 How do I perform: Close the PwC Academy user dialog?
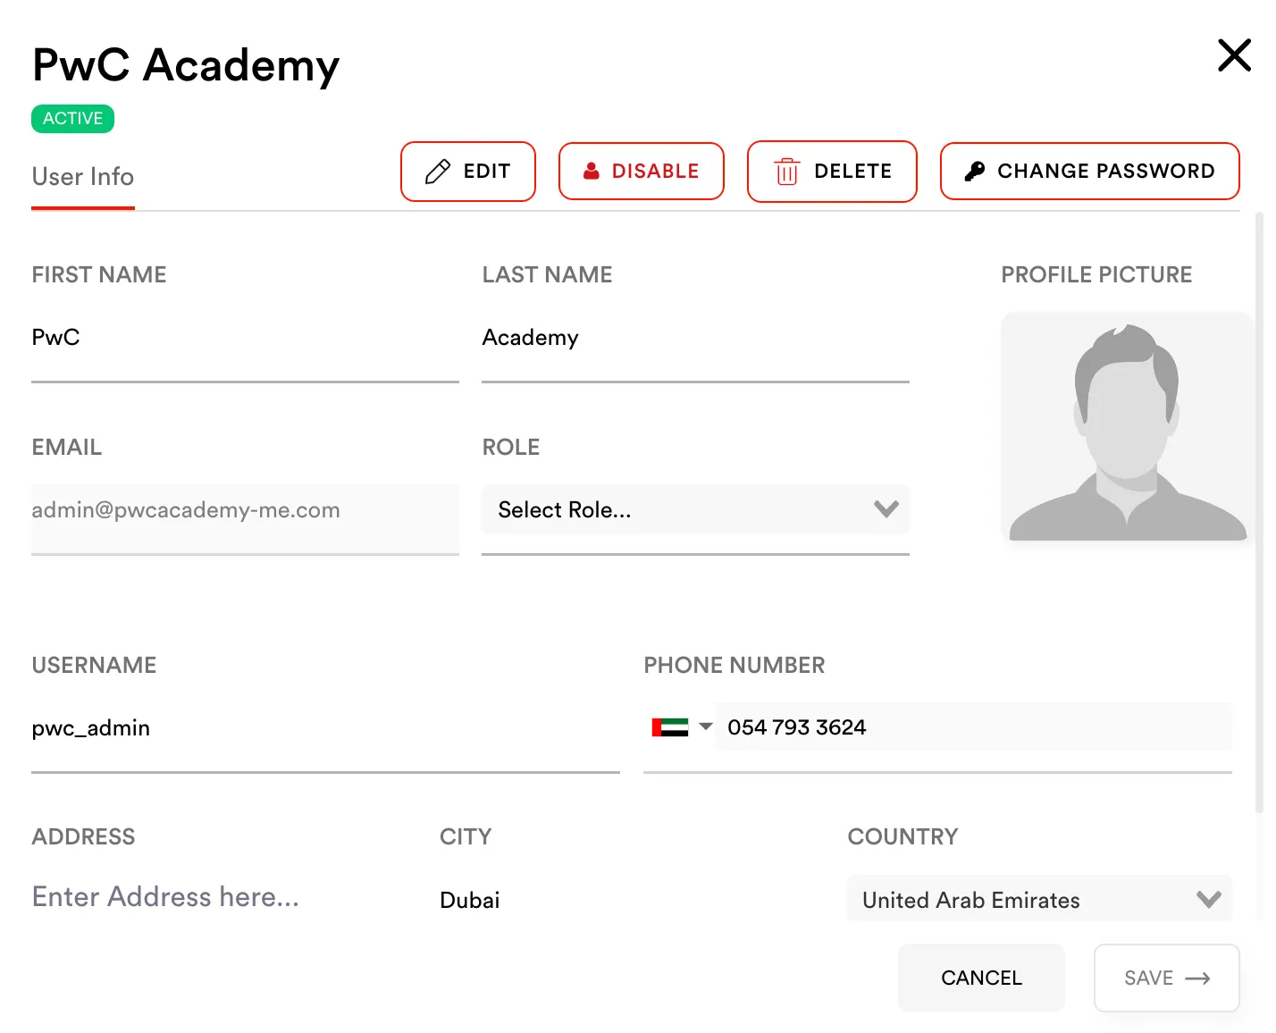(x=1234, y=55)
